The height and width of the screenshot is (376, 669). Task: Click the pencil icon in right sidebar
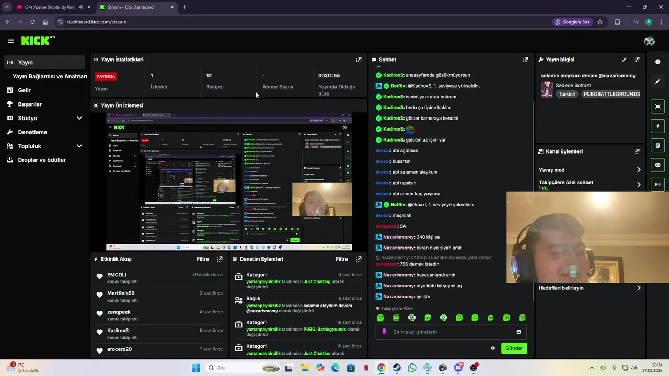[x=658, y=81]
